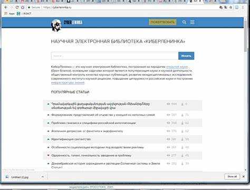Open article 'Атипичная депрессия'
Screen dimensions: 250x190
click(x=87, y=131)
